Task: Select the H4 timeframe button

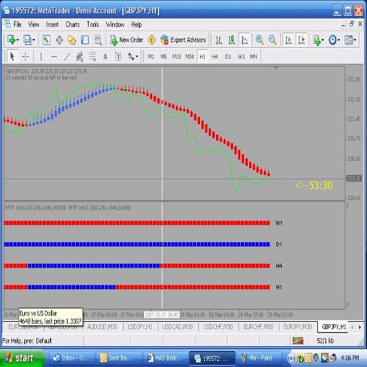Action: 215,57
